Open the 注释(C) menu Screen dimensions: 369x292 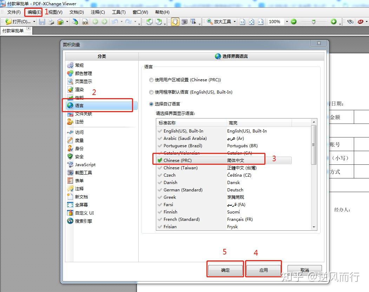click(98, 12)
